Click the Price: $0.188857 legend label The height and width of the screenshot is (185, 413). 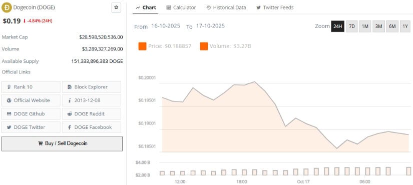(x=170, y=46)
